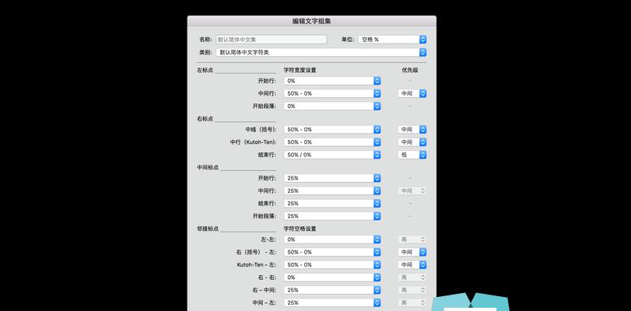Screen dimensions: 631x311
Task: Open 左标点 开始段落 width dropdown
Action: [x=332, y=107]
